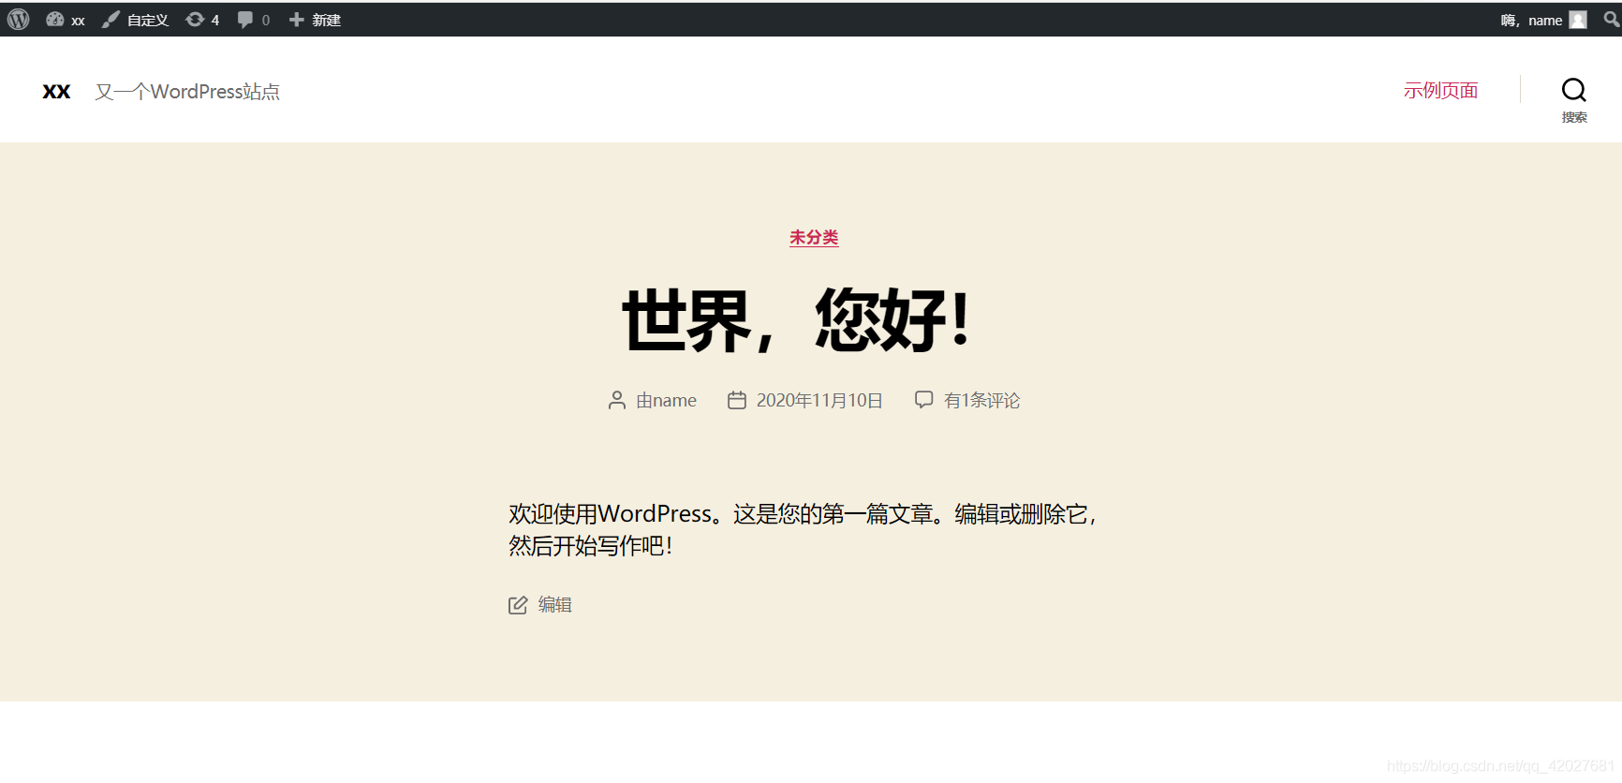Open the 世界，您好！ post title
This screenshot has height=783, width=1622.
pyautogui.click(x=797, y=320)
